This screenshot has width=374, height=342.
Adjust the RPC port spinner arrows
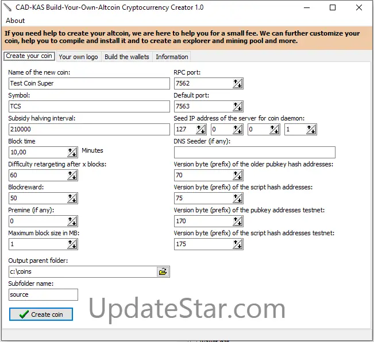(238, 83)
